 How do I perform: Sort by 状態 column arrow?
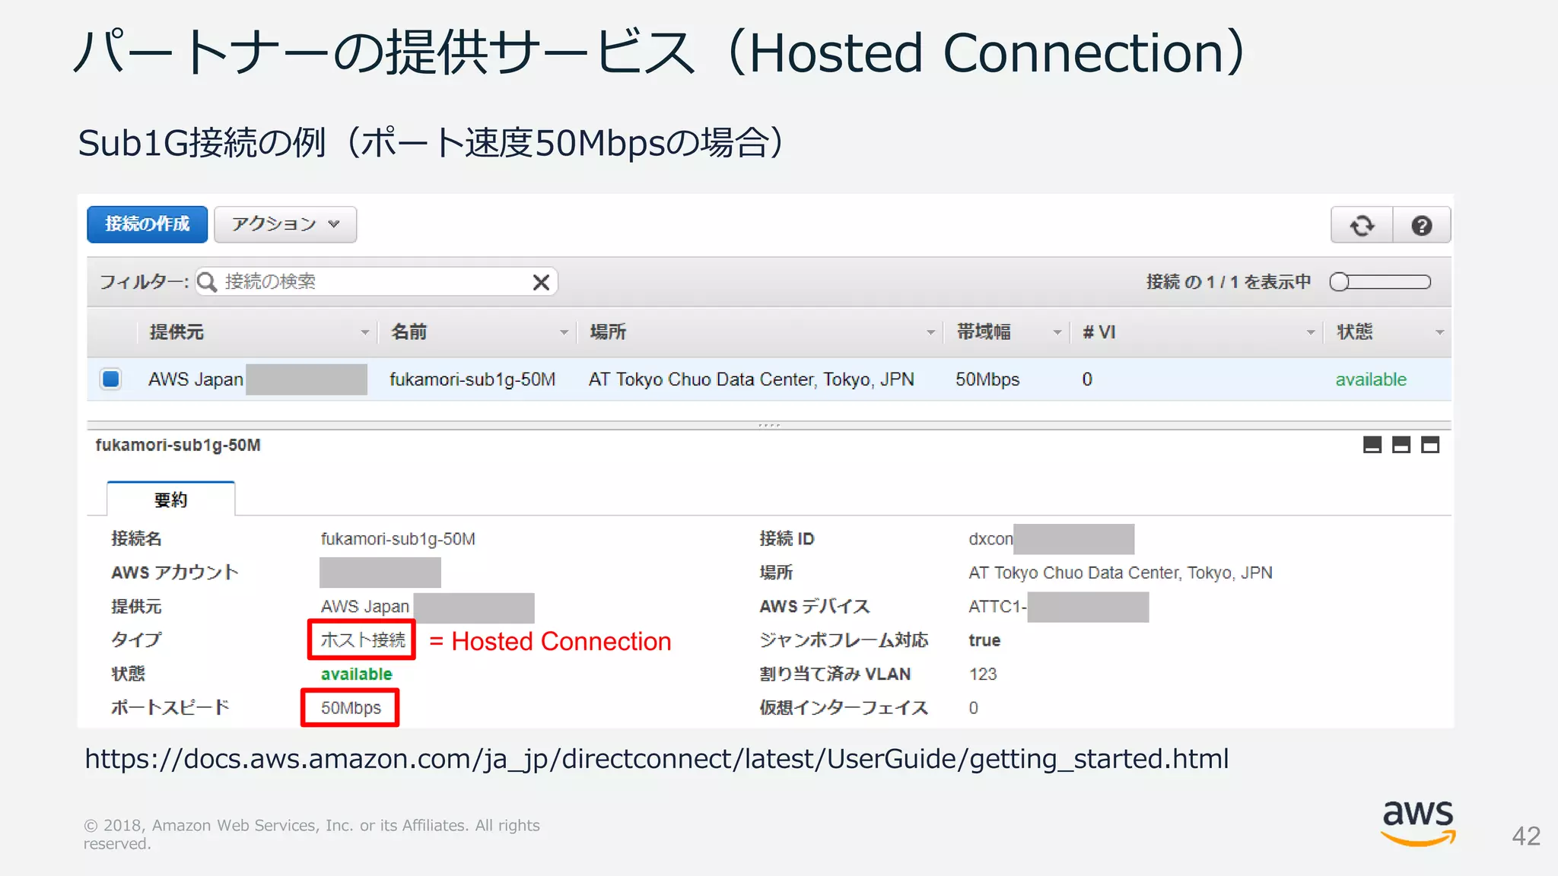point(1439,332)
